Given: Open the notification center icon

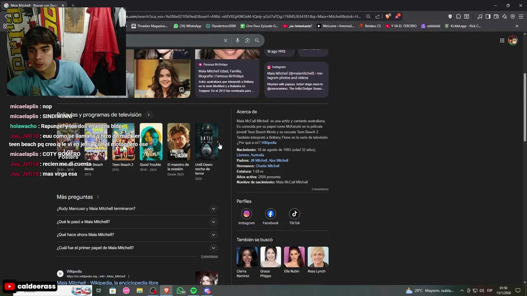Looking at the screenshot, I should [518, 291].
